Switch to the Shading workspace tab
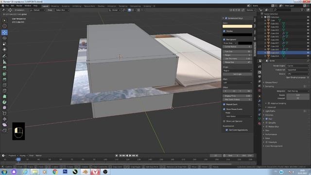Screen dimensions: 311x175 (x=101, y=6)
